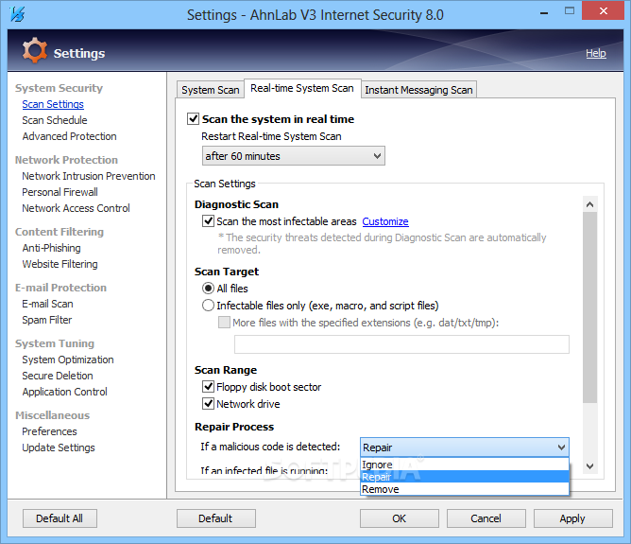This screenshot has height=544, width=631.
Task: Select Spam Filter in sidebar
Action: pyautogui.click(x=47, y=320)
